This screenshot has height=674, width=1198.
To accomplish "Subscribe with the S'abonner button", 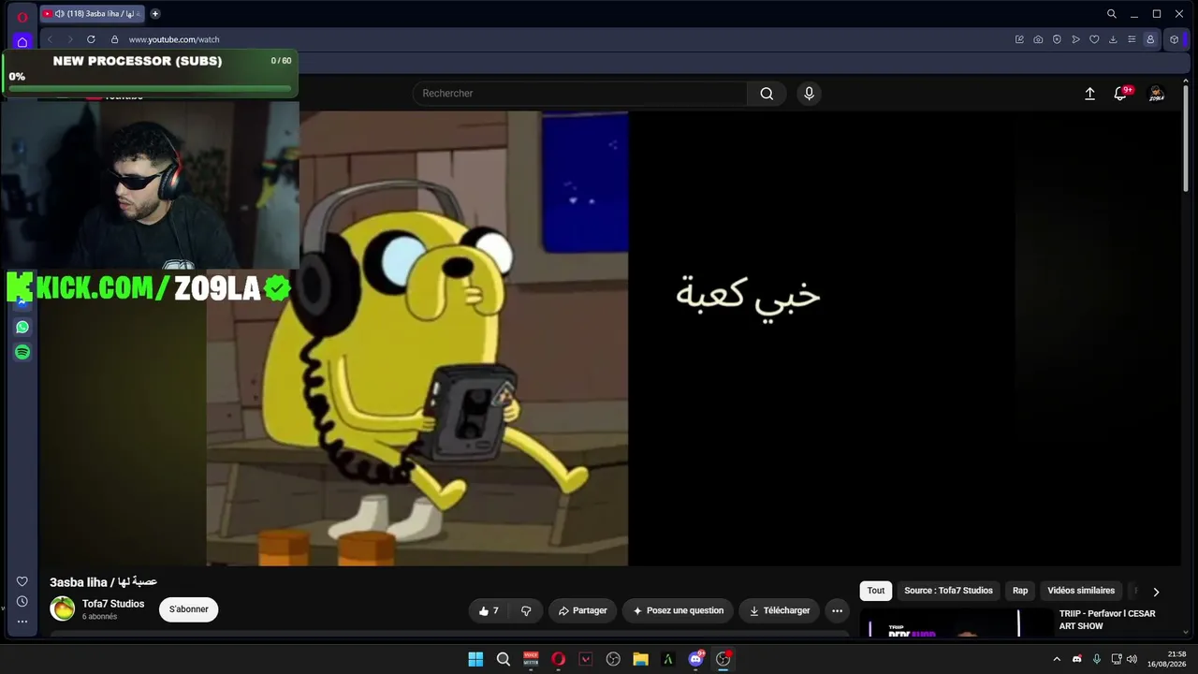I will 189,609.
